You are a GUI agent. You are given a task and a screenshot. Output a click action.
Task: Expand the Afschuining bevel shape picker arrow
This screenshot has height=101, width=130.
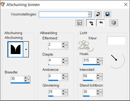[26, 50]
